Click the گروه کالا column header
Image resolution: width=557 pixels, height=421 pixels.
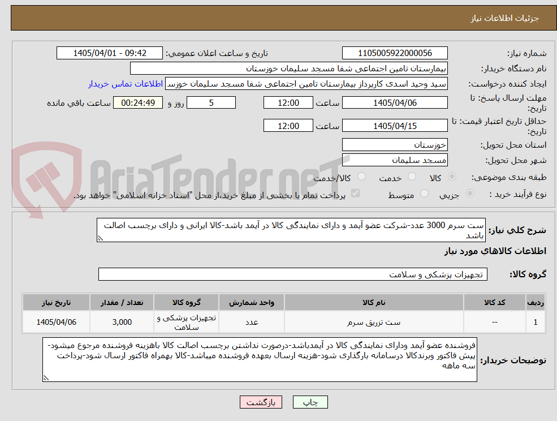187,302
